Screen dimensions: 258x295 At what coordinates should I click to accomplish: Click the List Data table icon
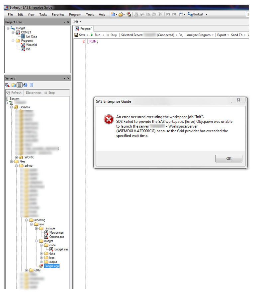coord(23,36)
